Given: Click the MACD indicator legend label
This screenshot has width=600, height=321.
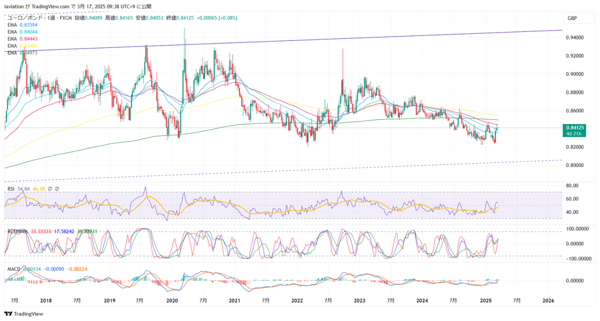Looking at the screenshot, I should pyautogui.click(x=13, y=269).
